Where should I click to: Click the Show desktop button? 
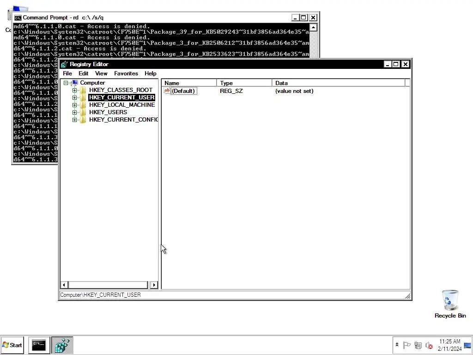coord(468,345)
